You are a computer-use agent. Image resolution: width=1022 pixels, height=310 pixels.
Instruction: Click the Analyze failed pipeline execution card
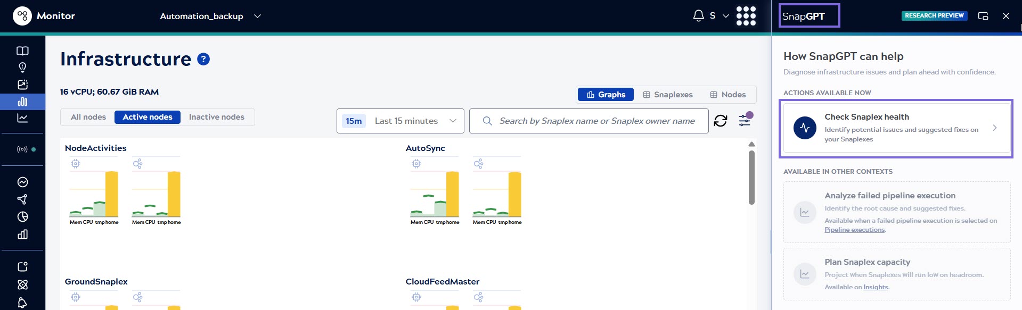pyautogui.click(x=897, y=212)
